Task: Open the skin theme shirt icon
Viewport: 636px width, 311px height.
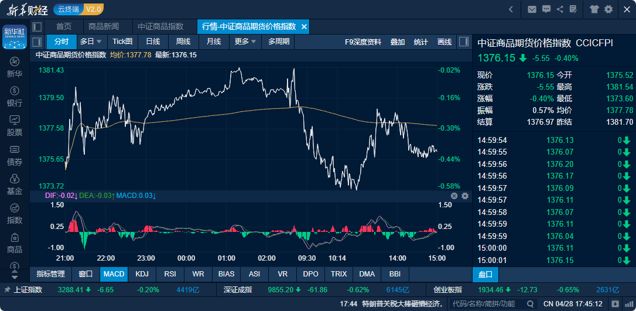Action: point(594,9)
